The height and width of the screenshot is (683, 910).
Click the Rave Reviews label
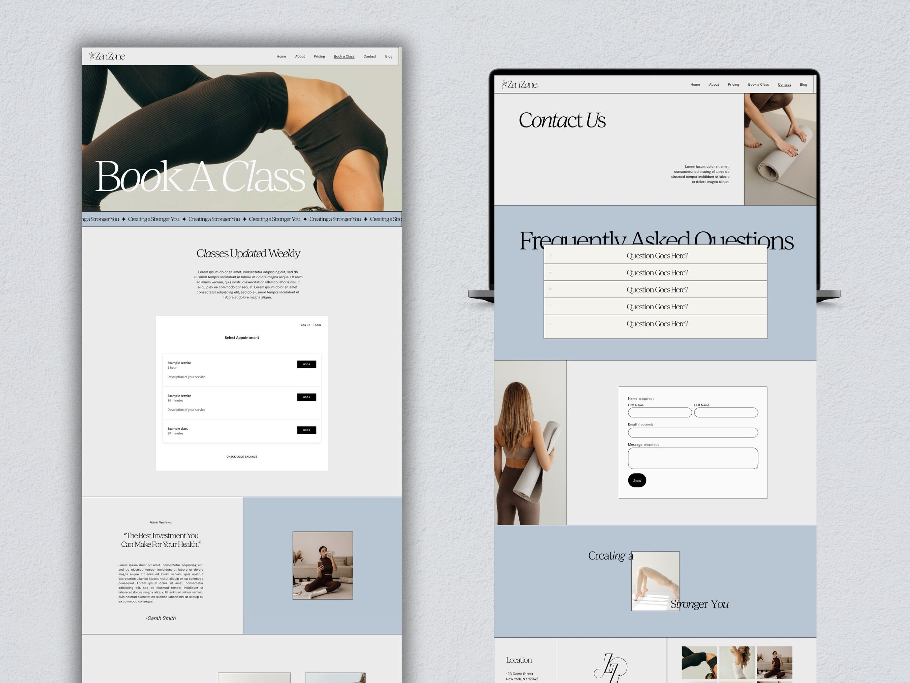(x=161, y=522)
